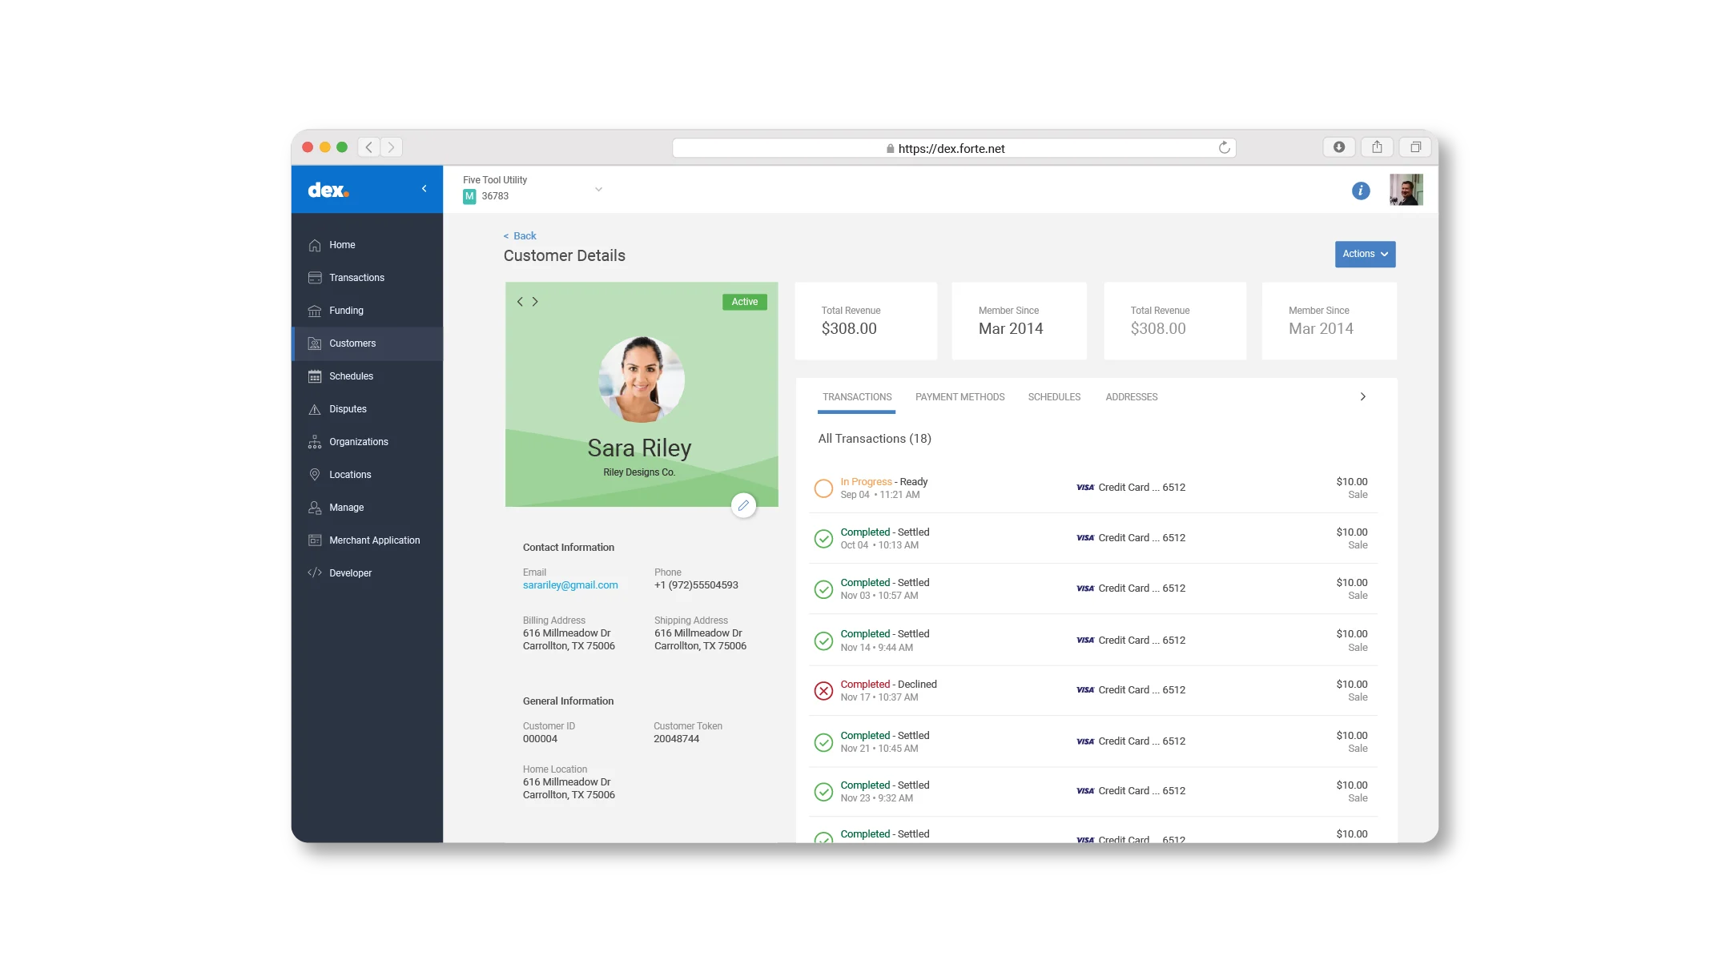Open the Actions dropdown menu
This screenshot has width=1730, height=972.
(x=1364, y=254)
